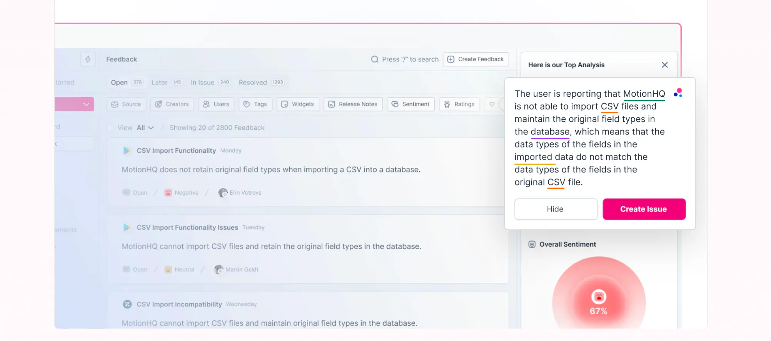Click the 'Showing 20 of 2800 Feedback' text
Image resolution: width=771 pixels, height=341 pixels.
(x=217, y=127)
